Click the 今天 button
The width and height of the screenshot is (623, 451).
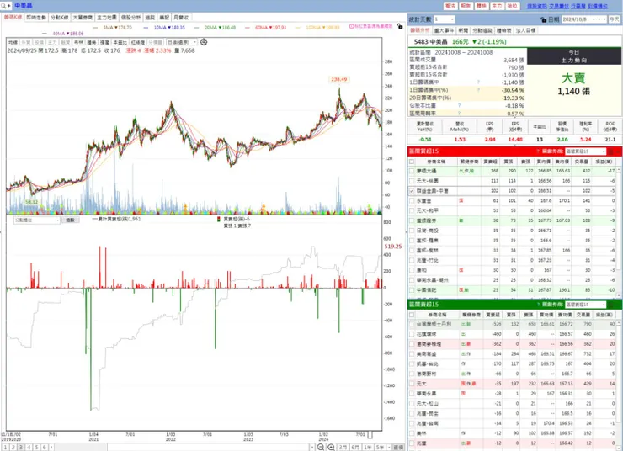pyautogui.click(x=615, y=19)
